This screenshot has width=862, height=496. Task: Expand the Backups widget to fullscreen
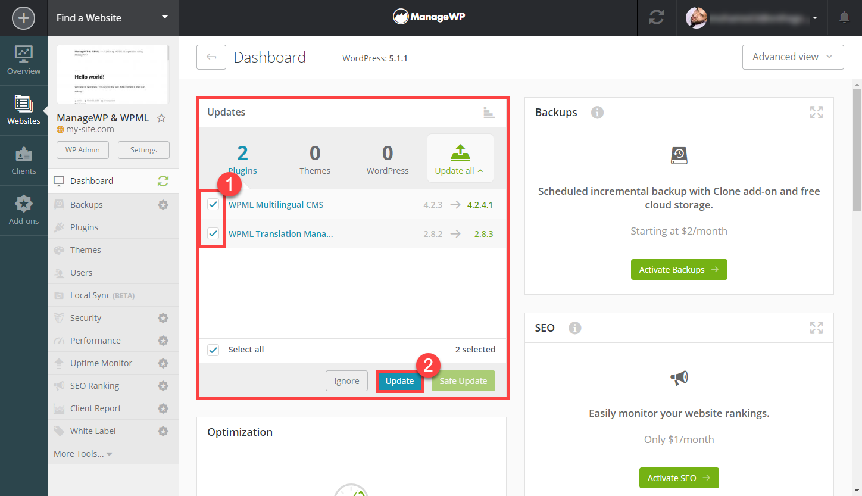[x=816, y=112]
